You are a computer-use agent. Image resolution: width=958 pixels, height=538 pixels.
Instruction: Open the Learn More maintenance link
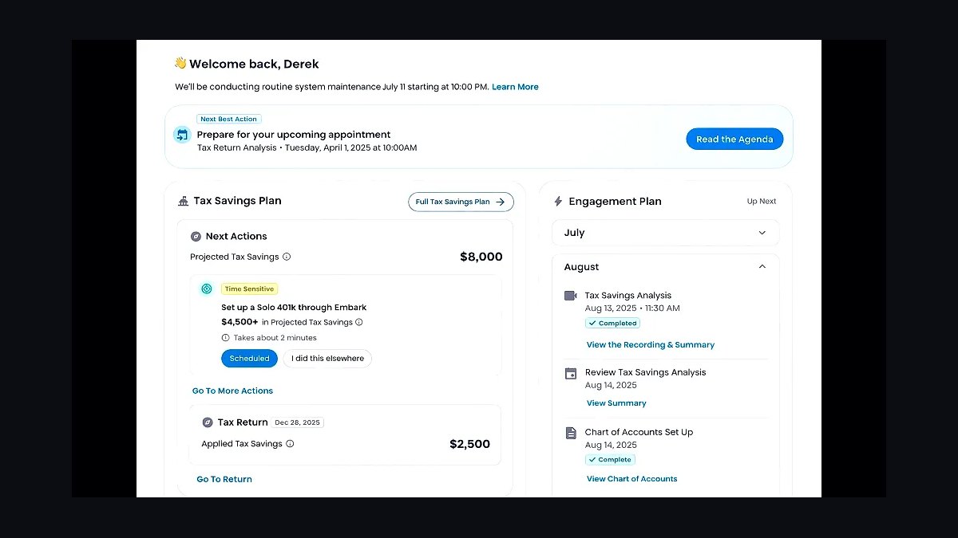(515, 87)
